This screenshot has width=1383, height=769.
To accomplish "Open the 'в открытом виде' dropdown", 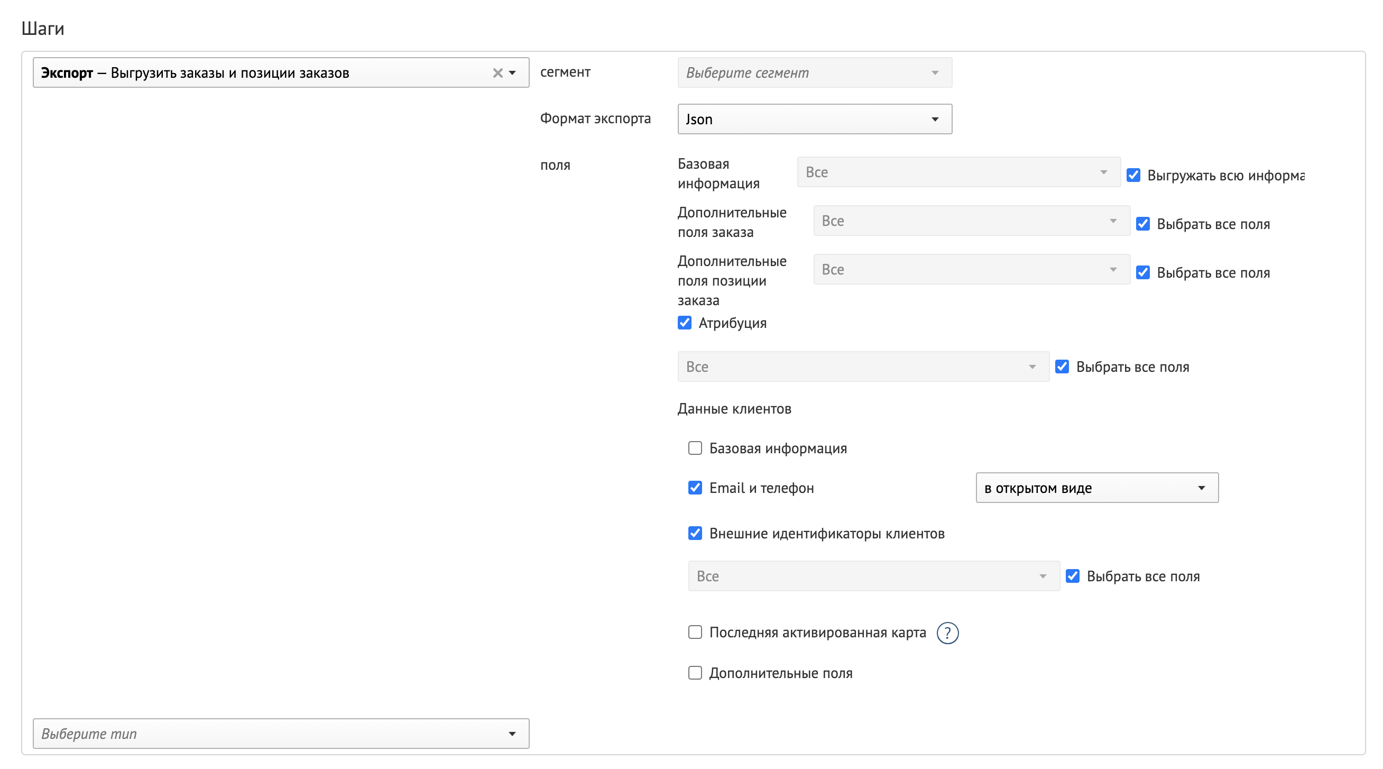I will pos(1097,488).
